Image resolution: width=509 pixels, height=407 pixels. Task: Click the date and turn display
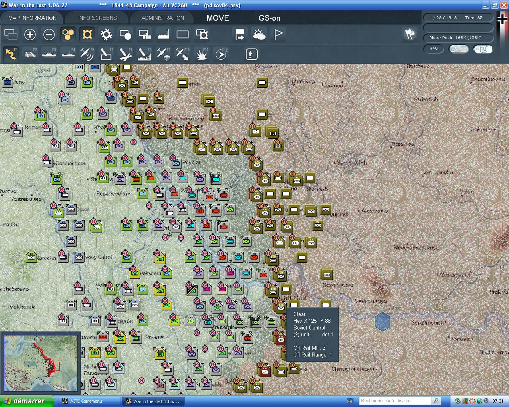(458, 17)
